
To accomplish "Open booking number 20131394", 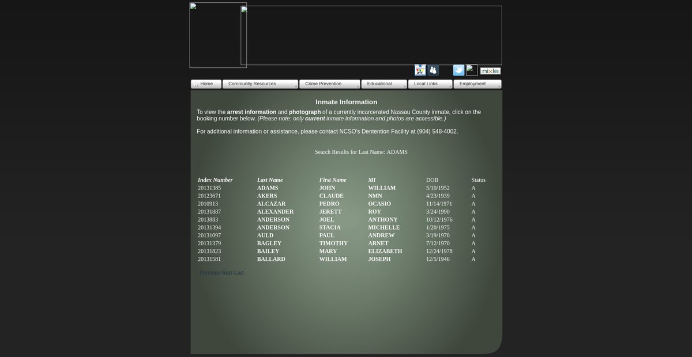I will coord(209,227).
